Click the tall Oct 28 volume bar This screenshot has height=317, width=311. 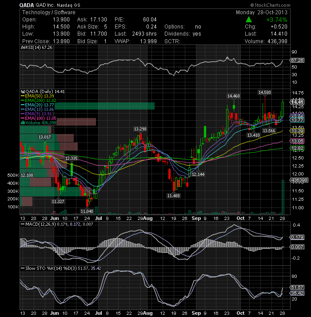coord(283,197)
